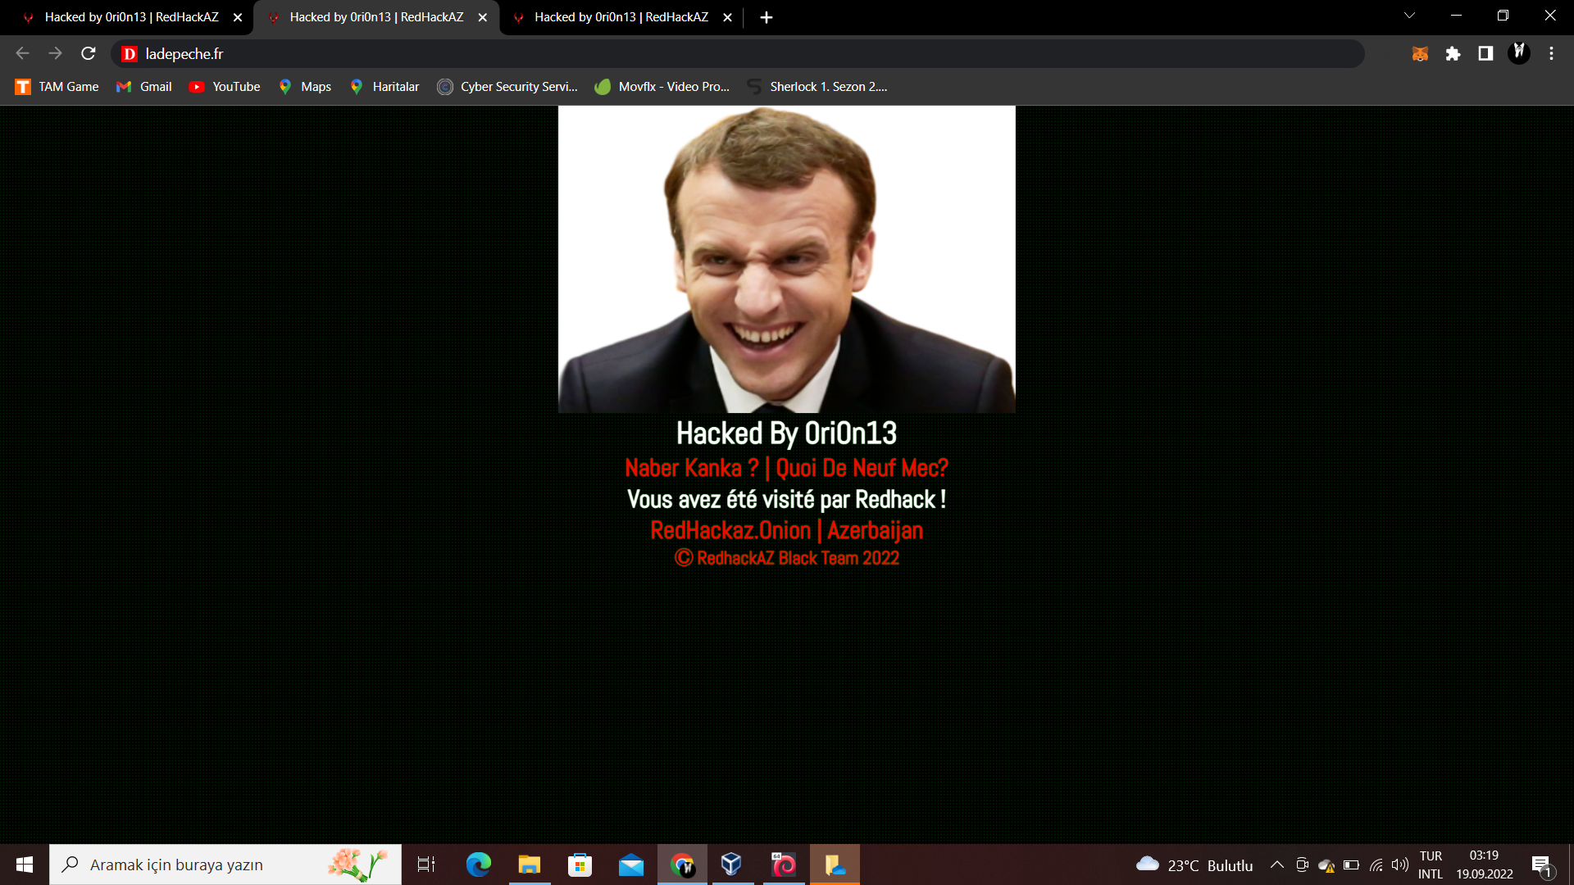
Task: Click the RedhackAZ Black Team 2022 copyright line
Action: [786, 558]
